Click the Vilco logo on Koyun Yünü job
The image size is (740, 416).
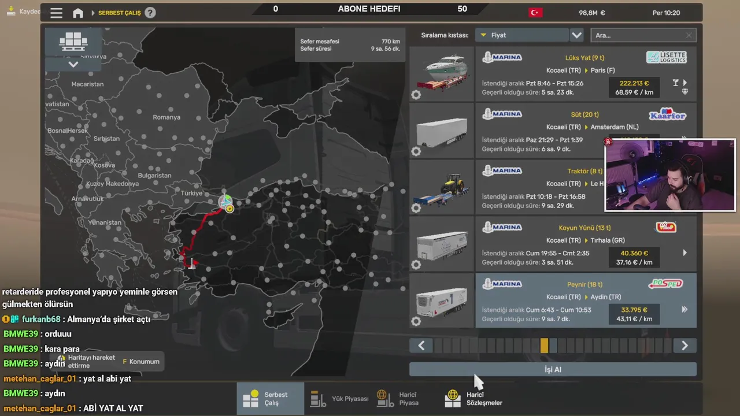tap(666, 227)
